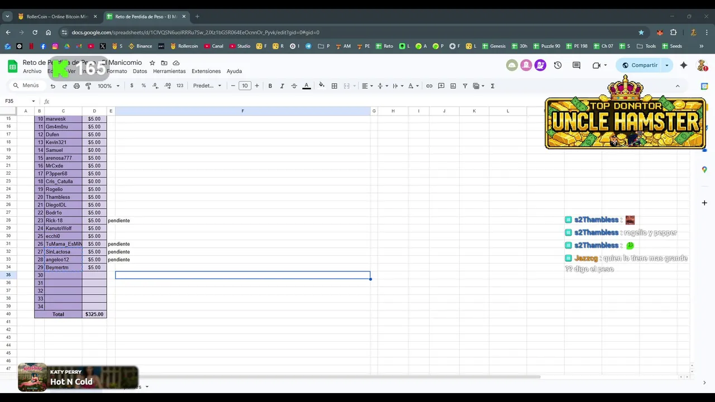This screenshot has width=715, height=402.
Task: Search menus in Menús box
Action: pos(26,85)
